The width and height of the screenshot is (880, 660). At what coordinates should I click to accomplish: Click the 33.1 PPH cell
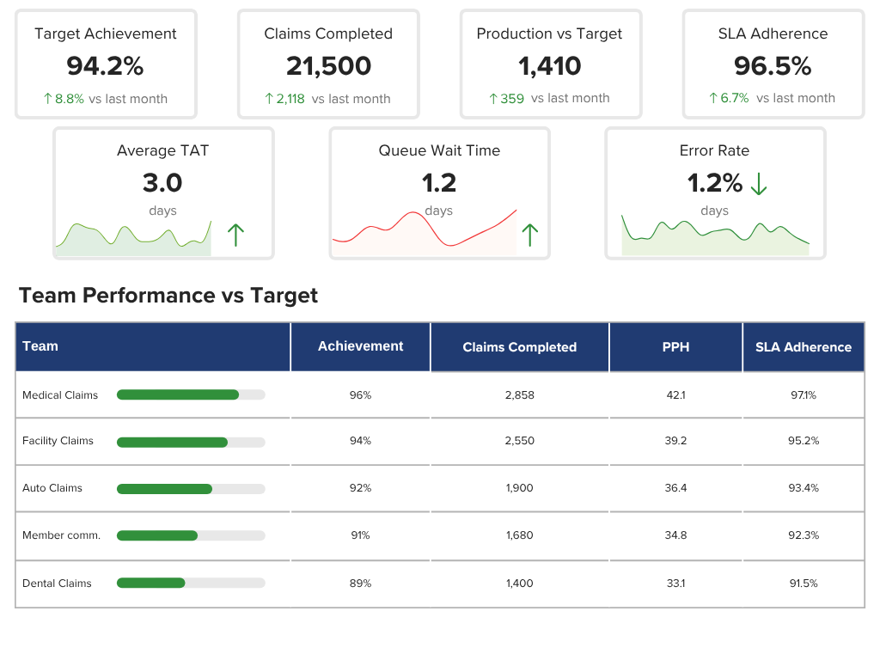pyautogui.click(x=675, y=584)
